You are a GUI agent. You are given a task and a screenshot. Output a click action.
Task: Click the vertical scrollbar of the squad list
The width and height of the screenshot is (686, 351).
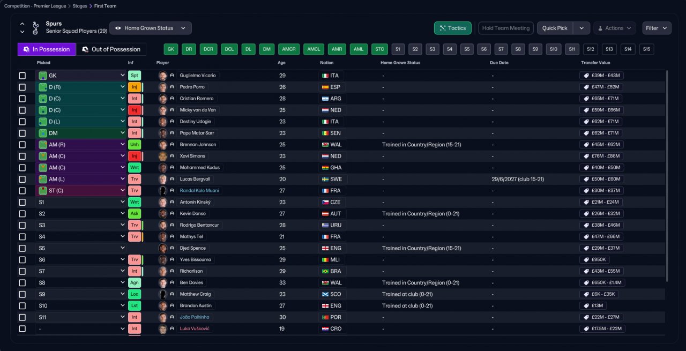point(667,176)
